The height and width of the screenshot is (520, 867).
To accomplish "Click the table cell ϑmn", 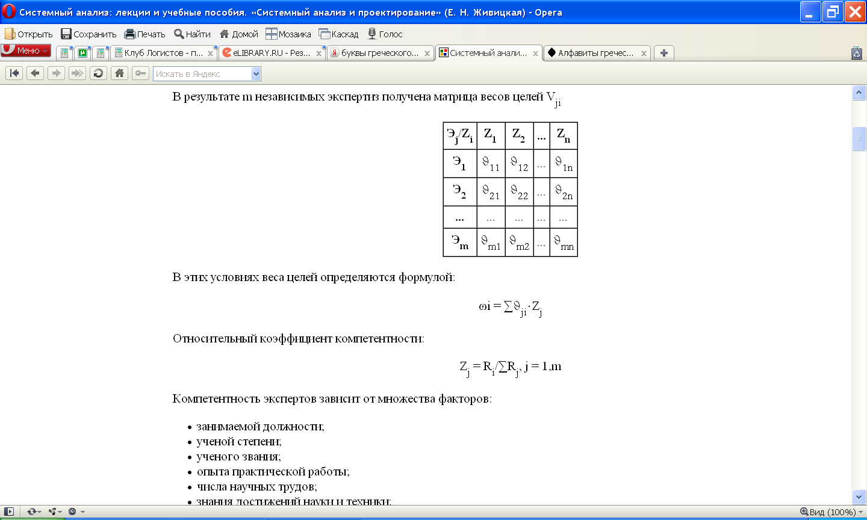I will coord(564,243).
